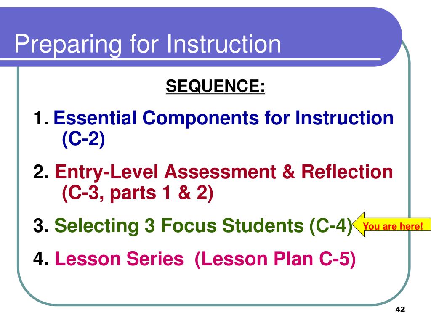The height and width of the screenshot is (323, 431).
Task: Click the list number "4."
Action: pos(41,259)
